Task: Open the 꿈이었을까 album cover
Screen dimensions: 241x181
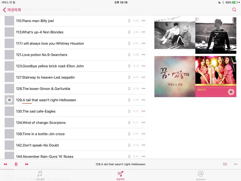Action: [x=175, y=77]
